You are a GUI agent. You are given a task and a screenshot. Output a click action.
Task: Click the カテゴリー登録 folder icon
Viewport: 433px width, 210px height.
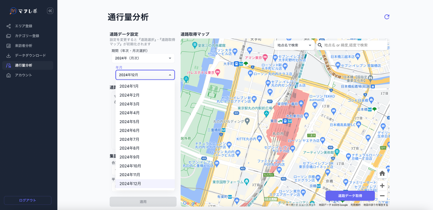[8, 36]
